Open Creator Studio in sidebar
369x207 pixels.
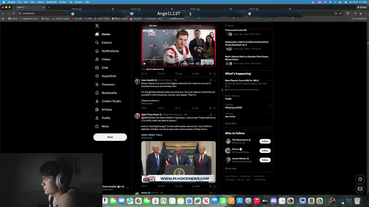[108, 101]
